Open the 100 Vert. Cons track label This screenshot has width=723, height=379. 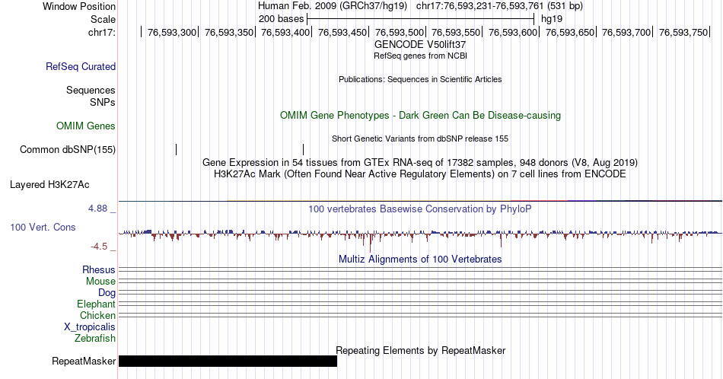(43, 227)
